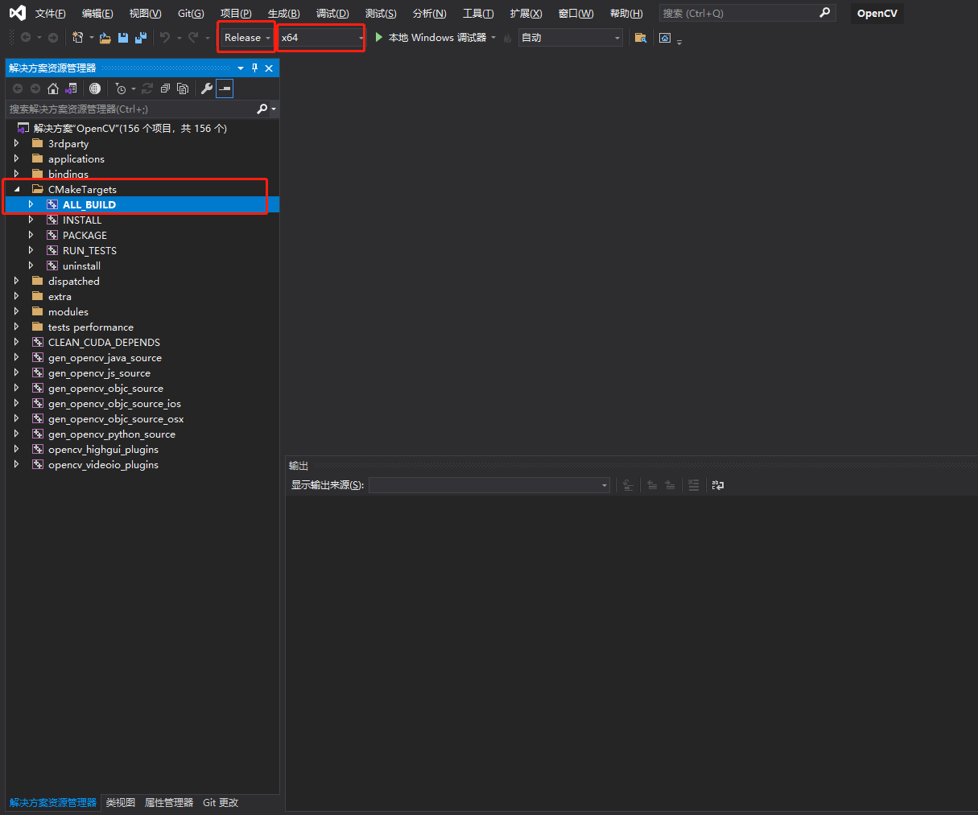This screenshot has width=978, height=815.
Task: Open the 生成(B) Build menu
Action: click(283, 14)
